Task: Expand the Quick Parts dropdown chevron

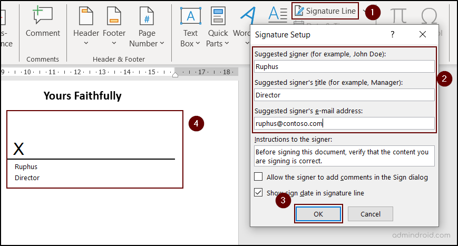Action: (227, 44)
